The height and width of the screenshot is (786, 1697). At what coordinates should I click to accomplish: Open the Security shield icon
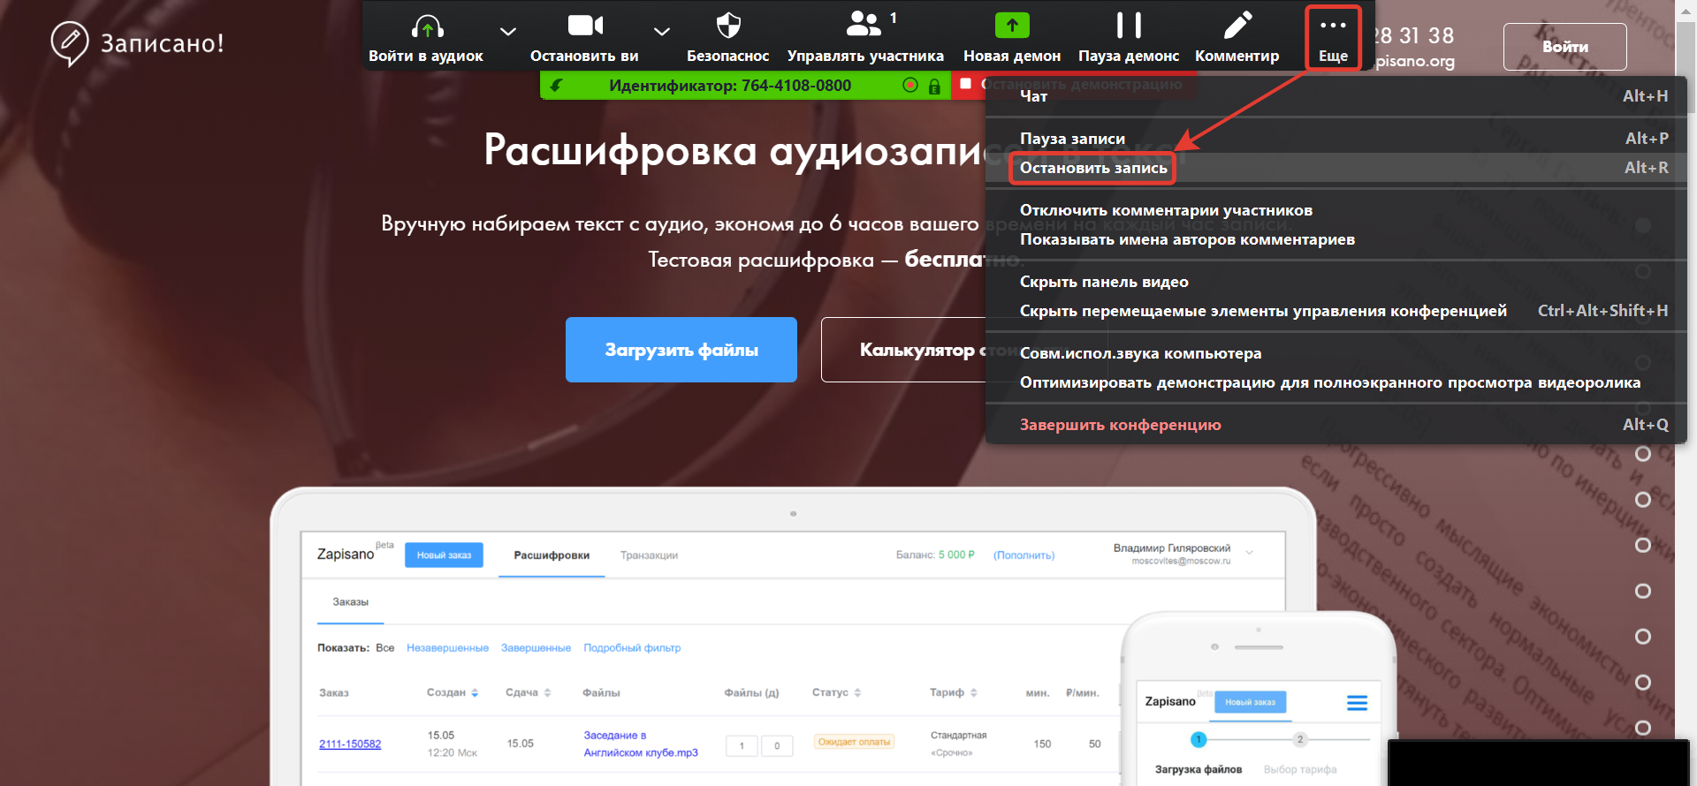[x=728, y=25]
